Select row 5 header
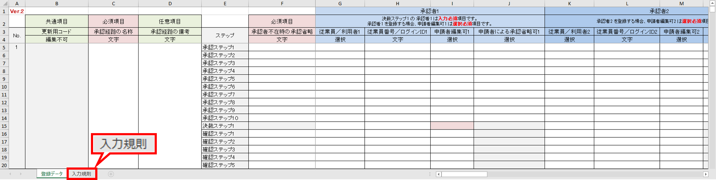 tap(4, 47)
